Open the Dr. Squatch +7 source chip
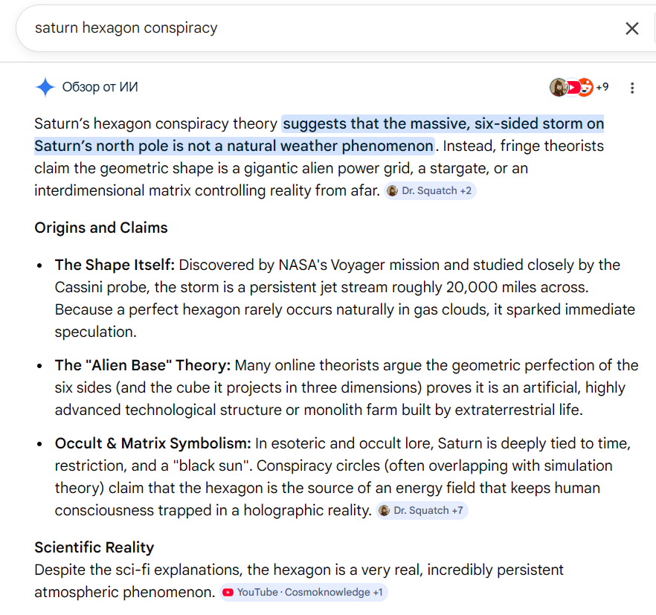Viewport: 656px width, 615px height. tap(422, 510)
